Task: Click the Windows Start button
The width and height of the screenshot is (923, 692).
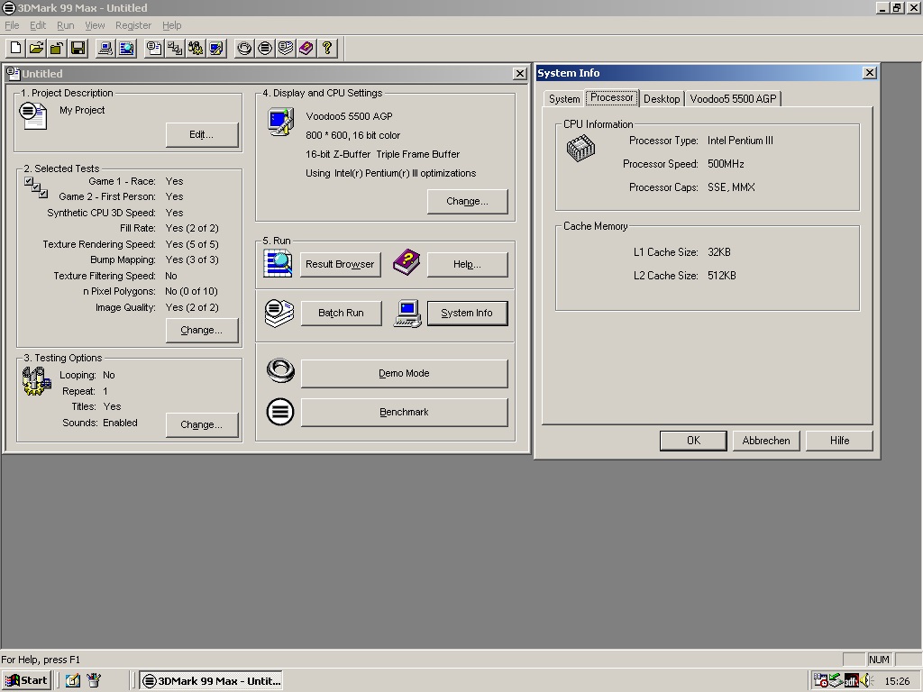Action: 26,680
